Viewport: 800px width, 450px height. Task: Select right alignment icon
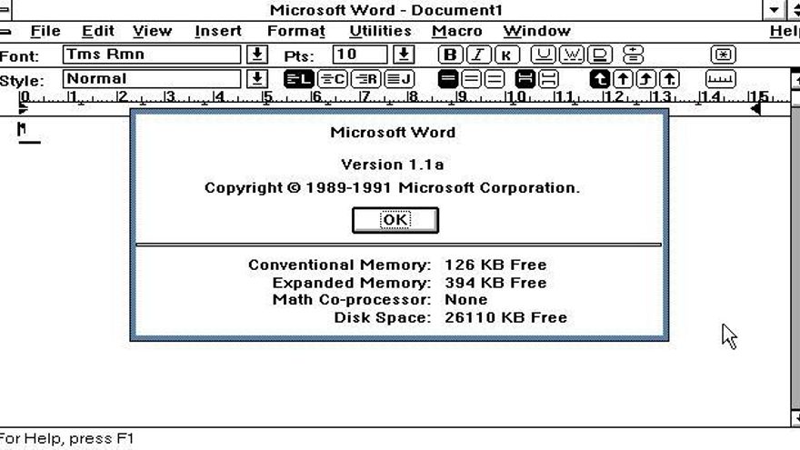(366, 79)
